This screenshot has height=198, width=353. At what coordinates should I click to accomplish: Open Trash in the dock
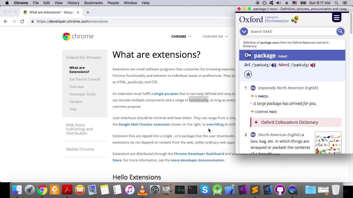click(x=336, y=190)
